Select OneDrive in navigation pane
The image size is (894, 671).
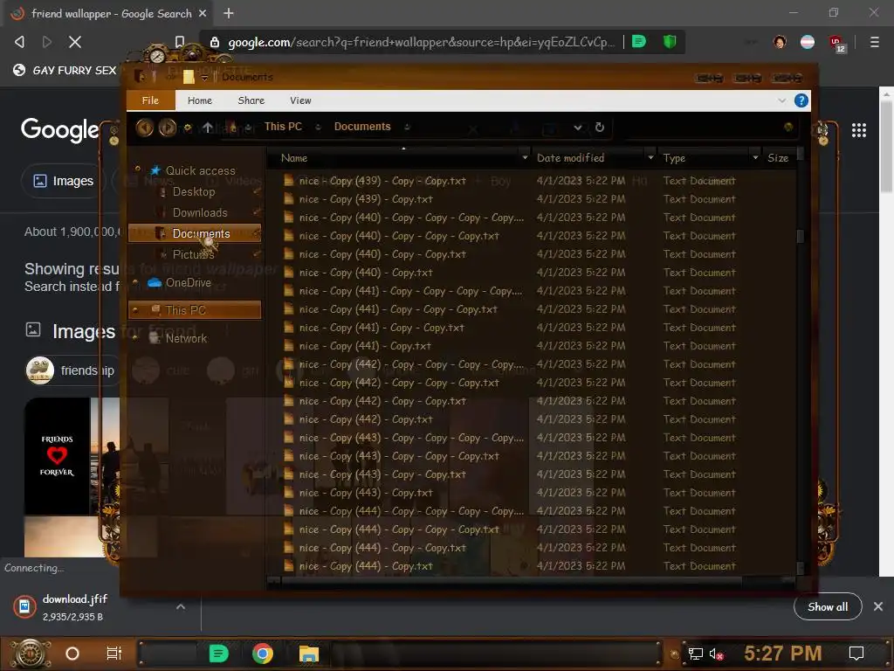click(189, 282)
